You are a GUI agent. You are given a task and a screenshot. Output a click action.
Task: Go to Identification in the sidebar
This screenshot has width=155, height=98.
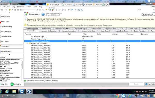coord(5,17)
